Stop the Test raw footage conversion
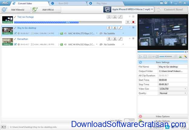The height and width of the screenshot is (130, 189). coord(133,22)
